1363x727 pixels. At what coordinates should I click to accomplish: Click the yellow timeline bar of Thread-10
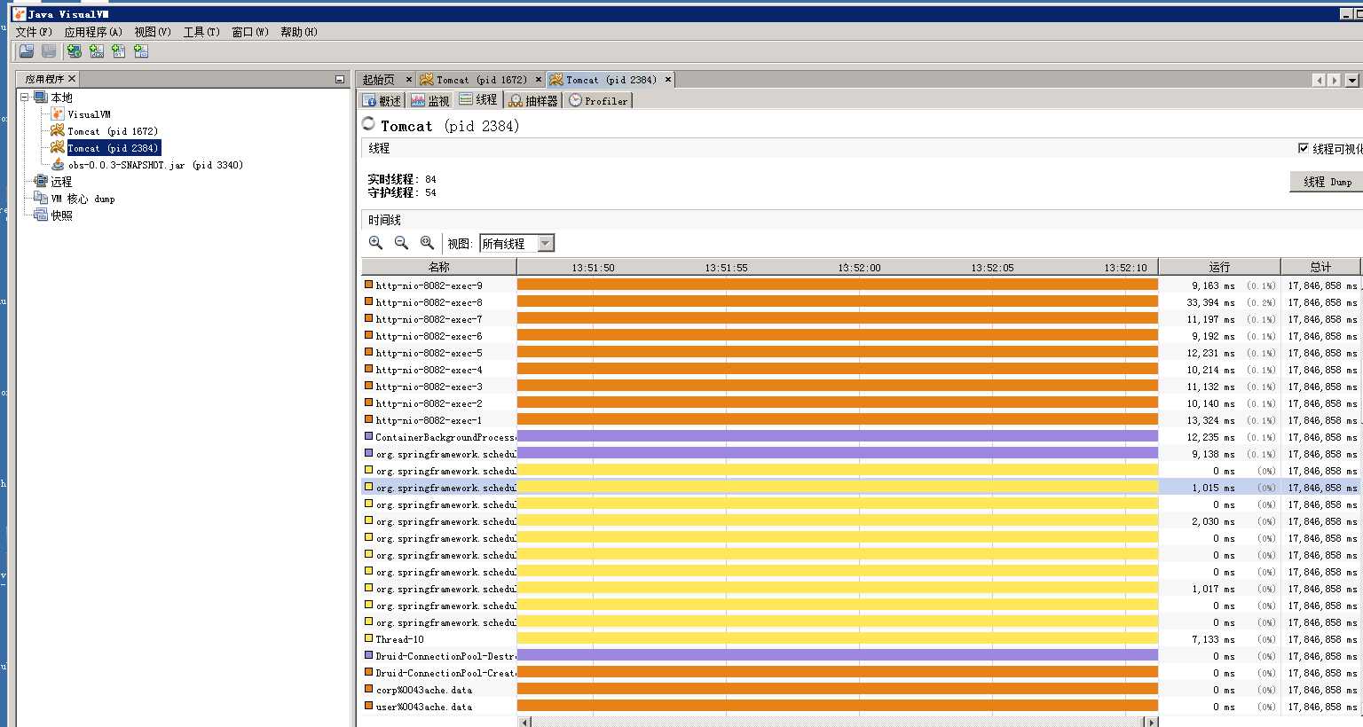838,638
